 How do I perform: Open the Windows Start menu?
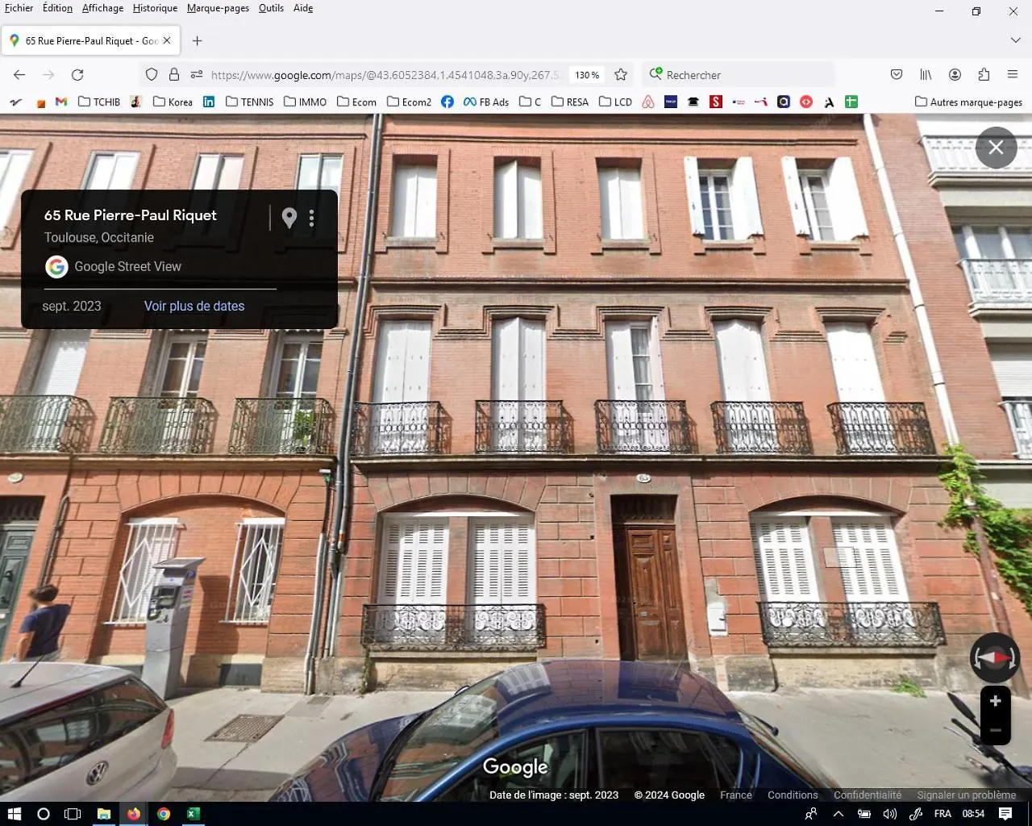14,814
